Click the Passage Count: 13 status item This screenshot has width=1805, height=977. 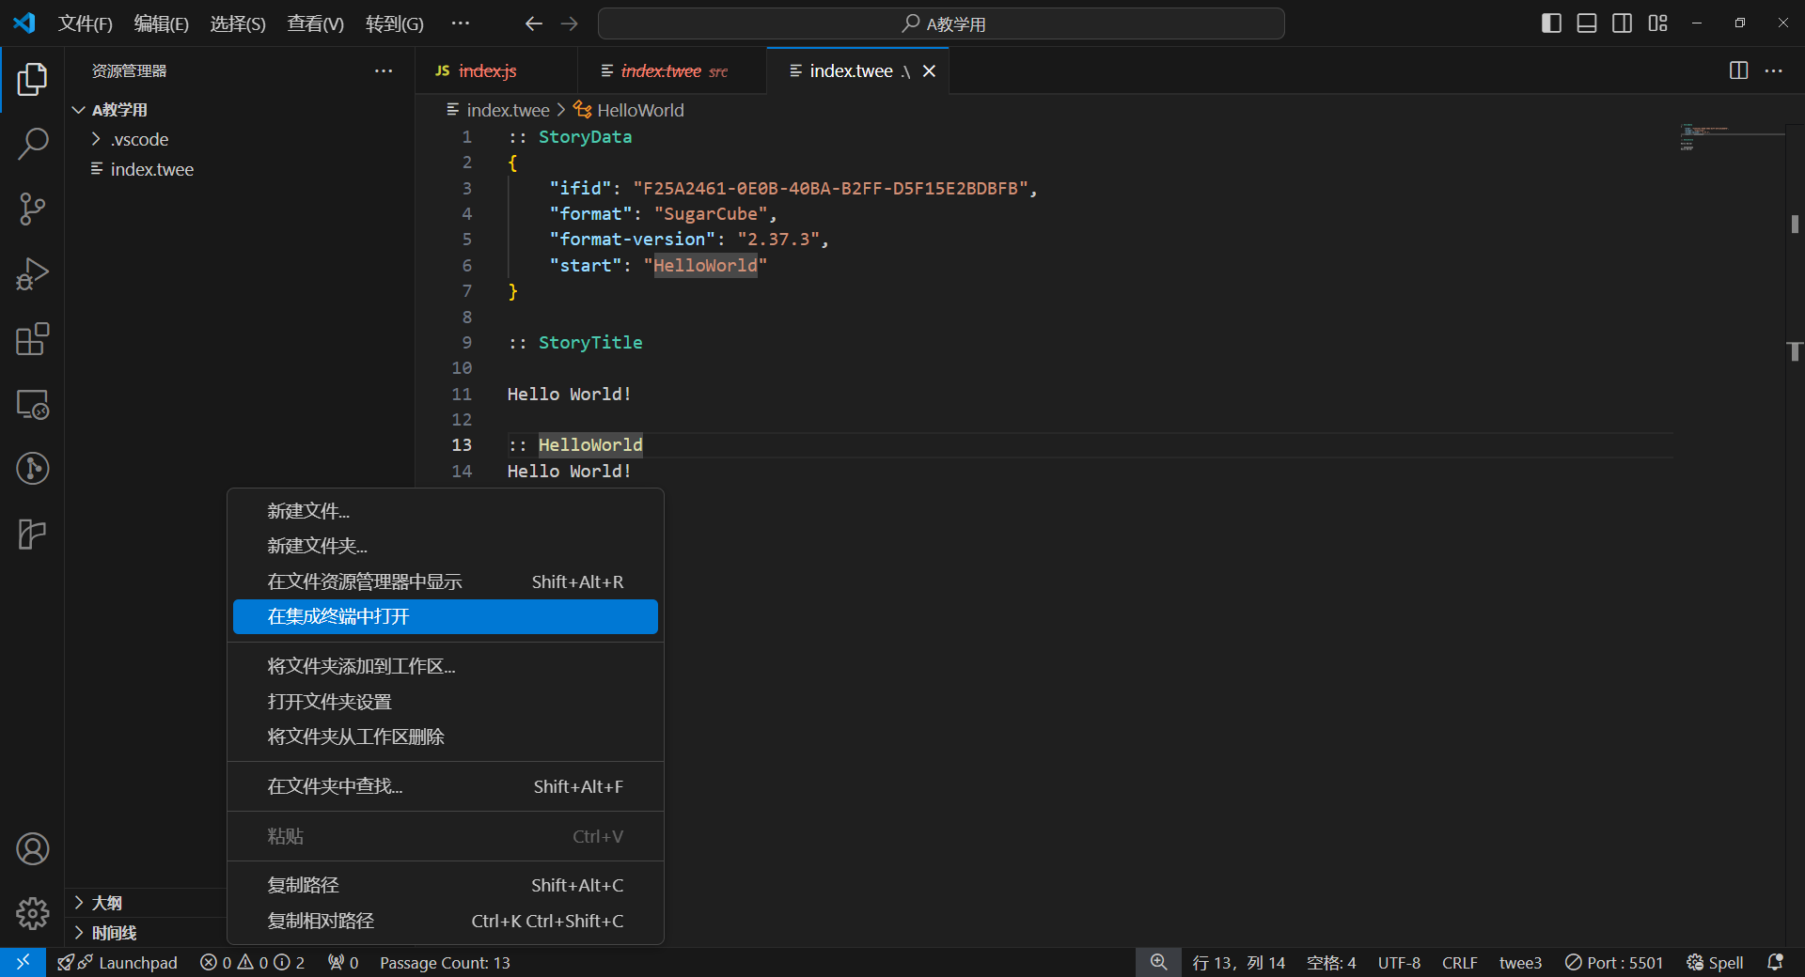[445, 963]
